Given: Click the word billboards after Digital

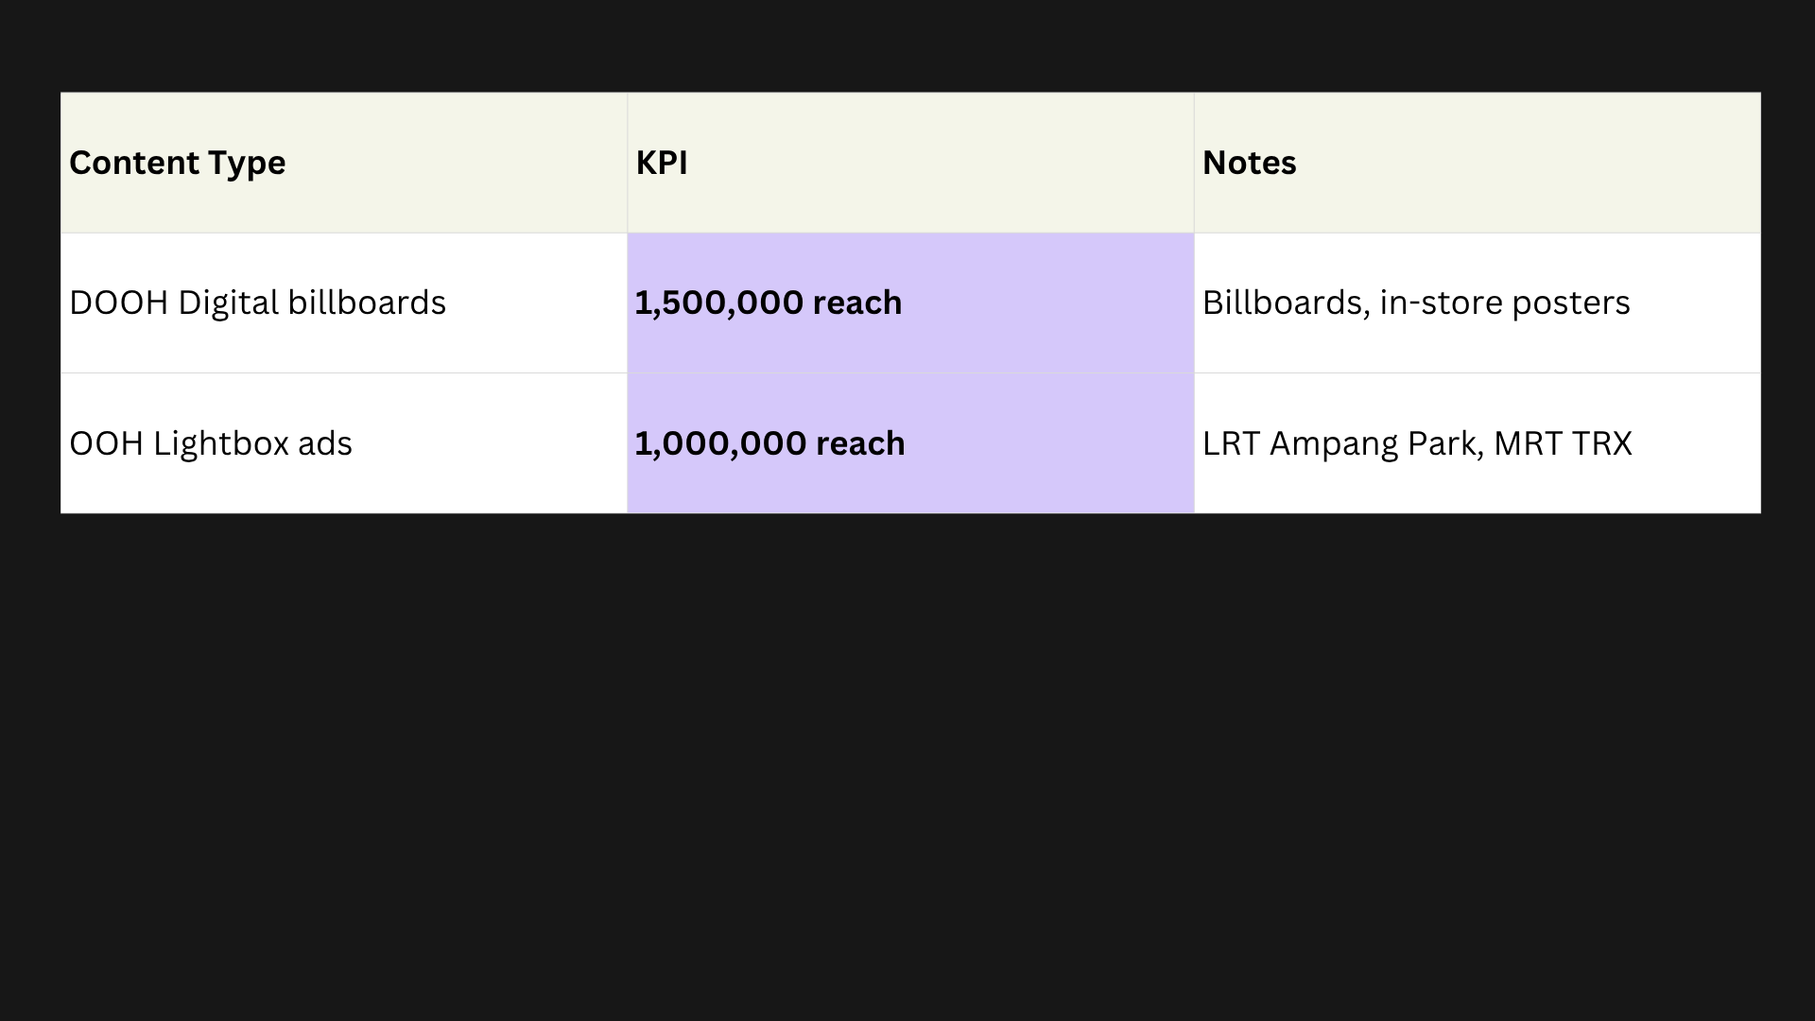Looking at the screenshot, I should coord(367,303).
